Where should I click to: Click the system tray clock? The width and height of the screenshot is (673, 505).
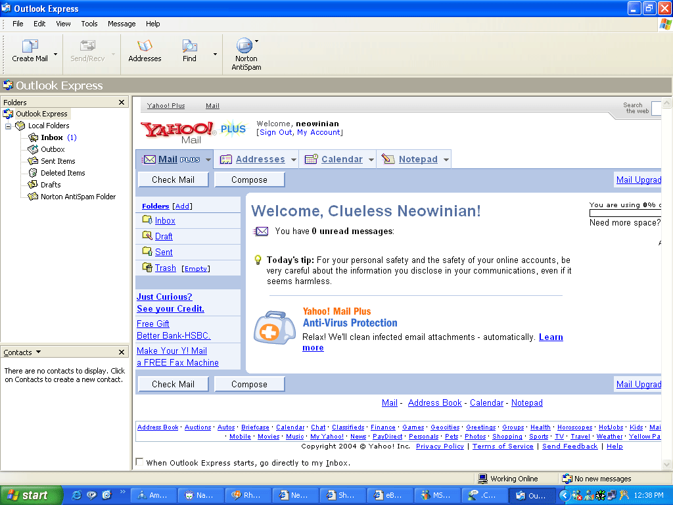(x=649, y=495)
